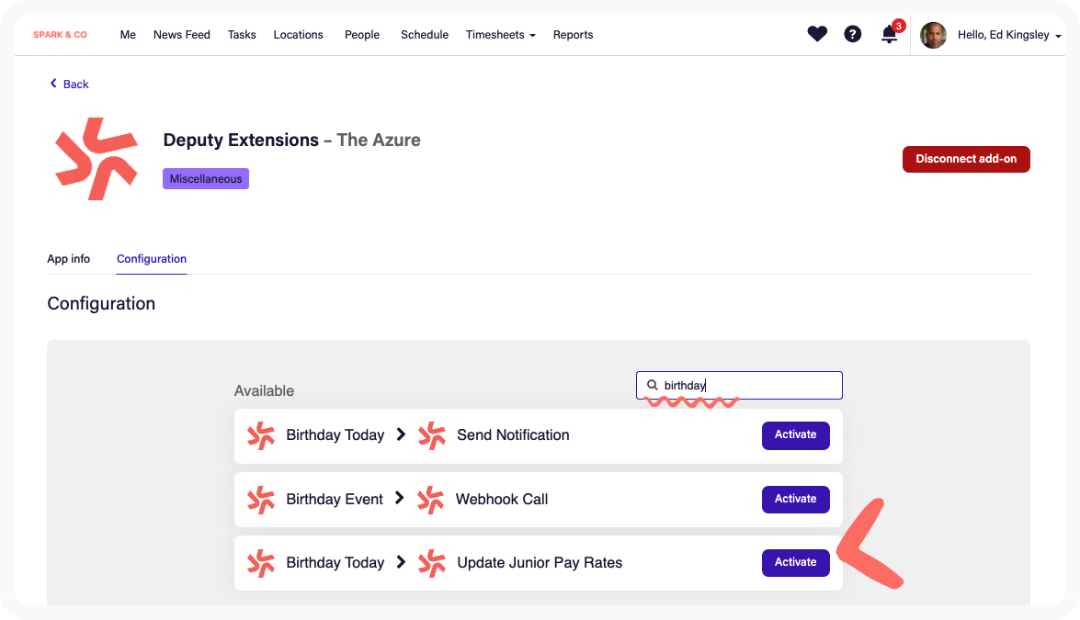Click the Send Notification label
Screen dimensions: 1080x620
pyautogui.click(x=513, y=434)
